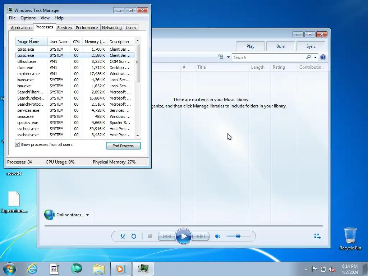The height and width of the screenshot is (276, 368).
Task: Switch to Now Playing mode
Action: point(317,236)
